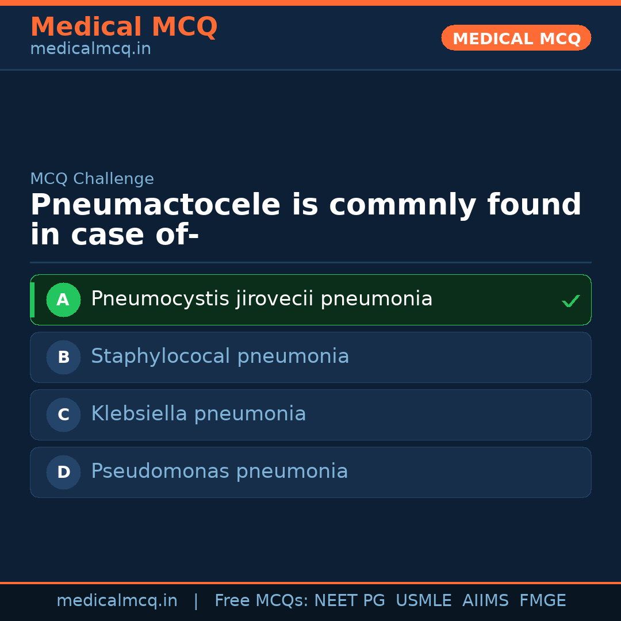Open the medicalmcq.in link in the footer
Screen dimensions: 621x621
point(117,601)
